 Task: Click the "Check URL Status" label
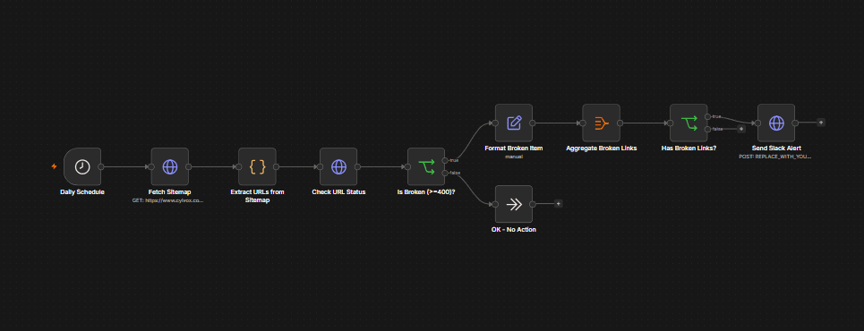(x=338, y=192)
